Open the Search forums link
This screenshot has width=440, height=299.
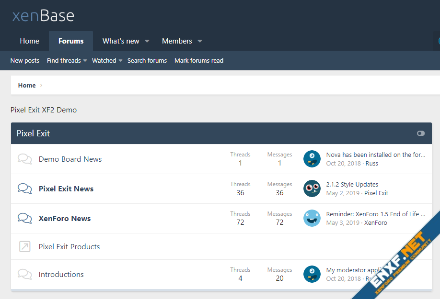(147, 61)
